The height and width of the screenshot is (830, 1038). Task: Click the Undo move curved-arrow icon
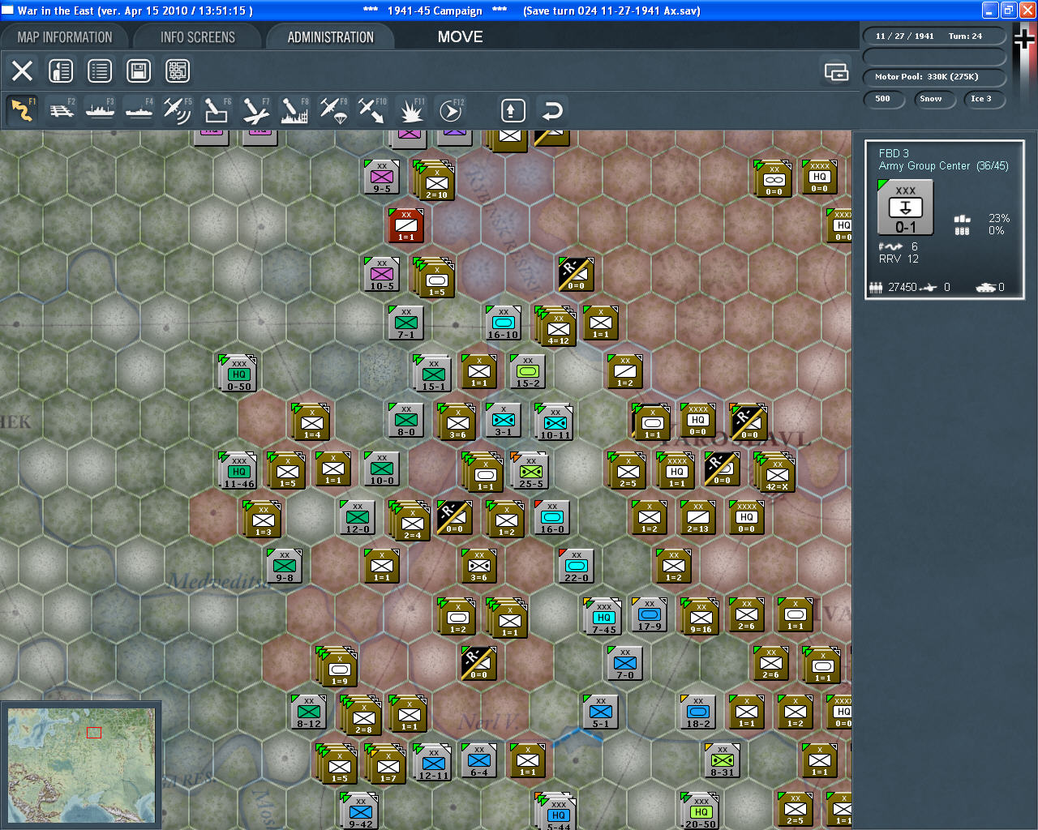(x=552, y=110)
